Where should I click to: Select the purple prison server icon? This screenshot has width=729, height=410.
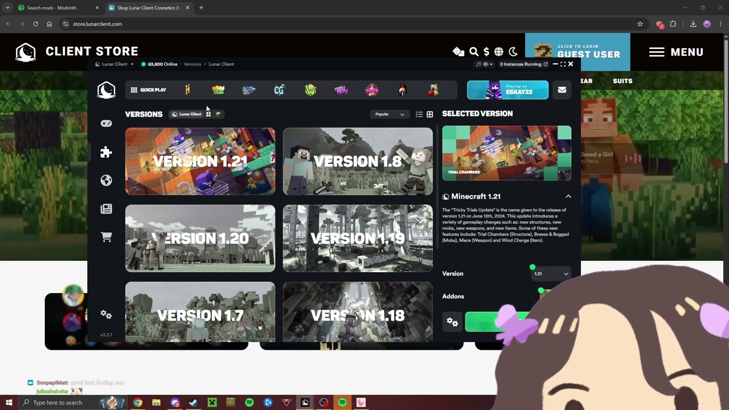[x=341, y=90]
